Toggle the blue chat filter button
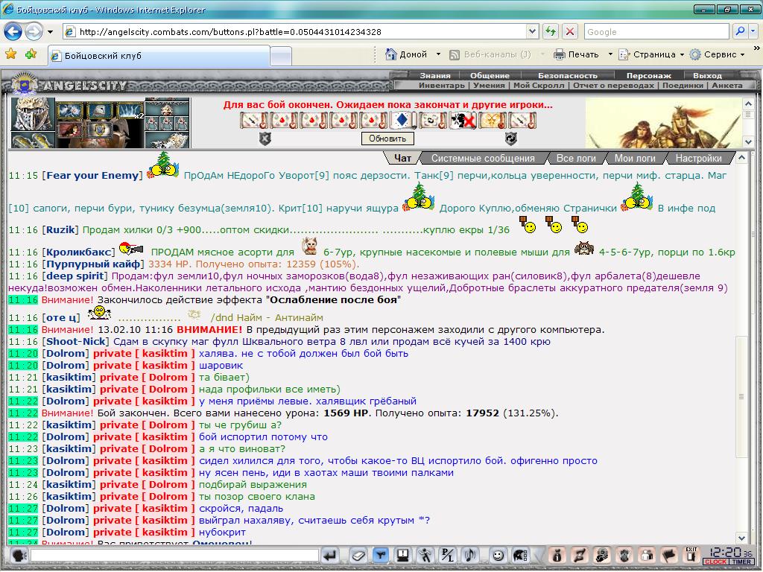Viewport: 763px width, 572px height. tap(380, 555)
